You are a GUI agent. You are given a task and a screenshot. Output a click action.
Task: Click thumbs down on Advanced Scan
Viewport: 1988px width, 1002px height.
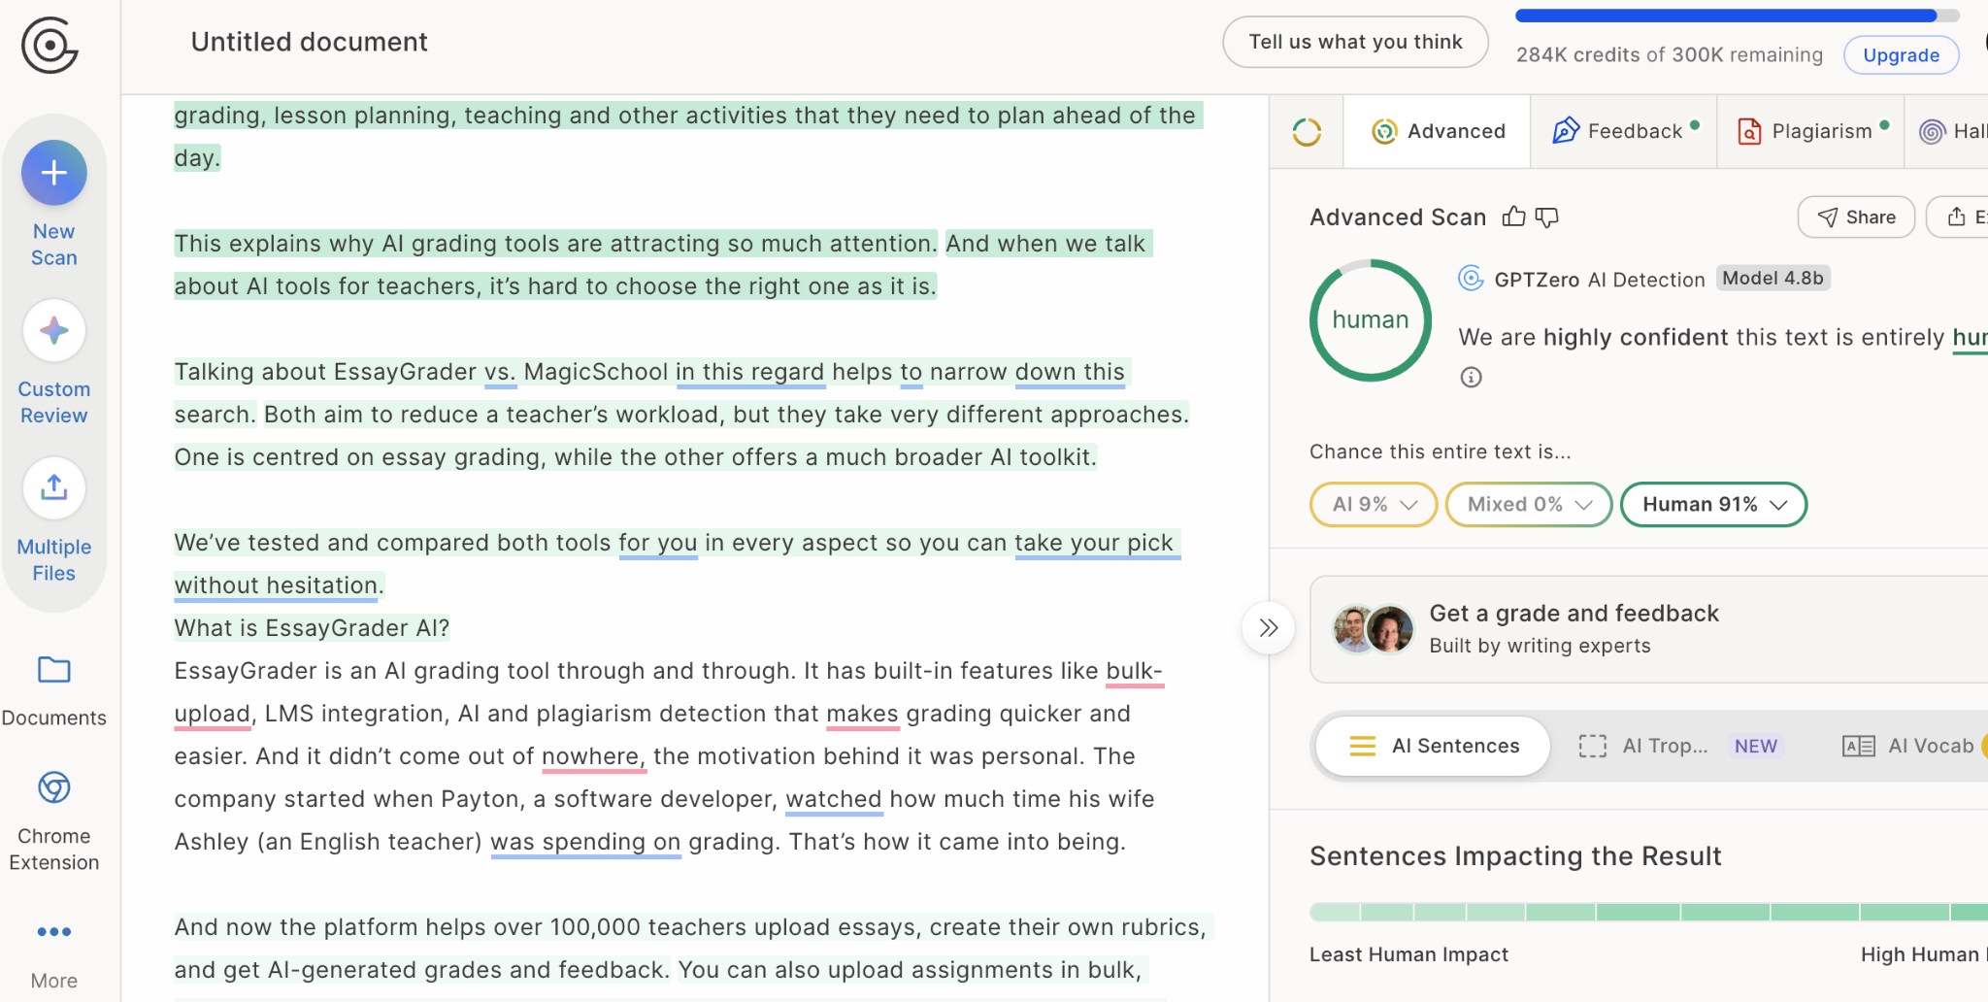click(x=1547, y=217)
